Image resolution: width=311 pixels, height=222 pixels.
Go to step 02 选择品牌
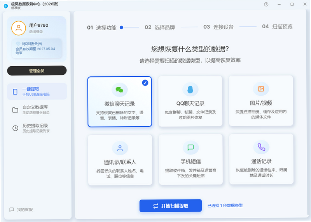pos(160,27)
